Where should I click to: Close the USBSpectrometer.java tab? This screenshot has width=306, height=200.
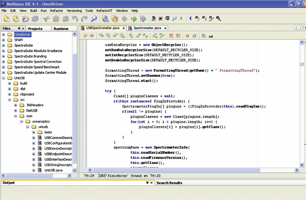point(123,28)
